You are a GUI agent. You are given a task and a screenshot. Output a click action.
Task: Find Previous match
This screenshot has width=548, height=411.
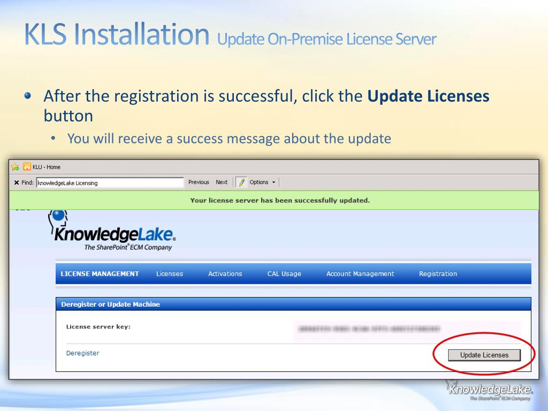(199, 182)
